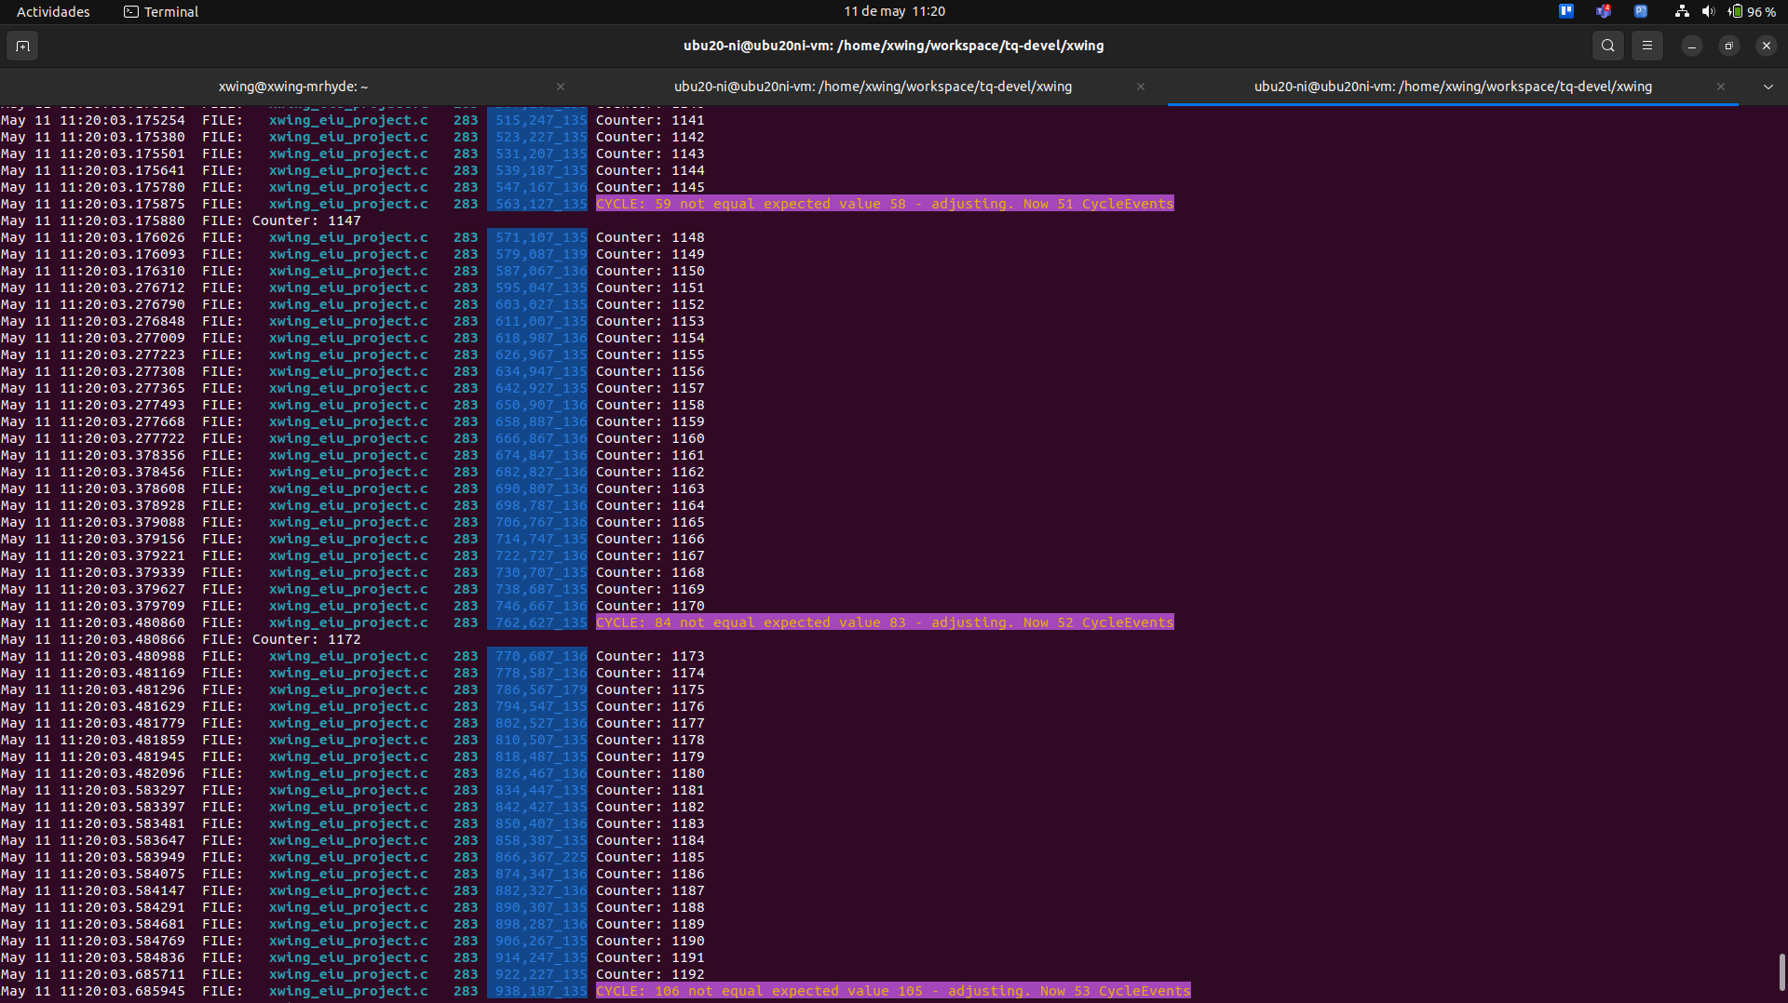1788x1003 pixels.
Task: Open Microsoft Teams from the system tray
Action: click(1603, 11)
